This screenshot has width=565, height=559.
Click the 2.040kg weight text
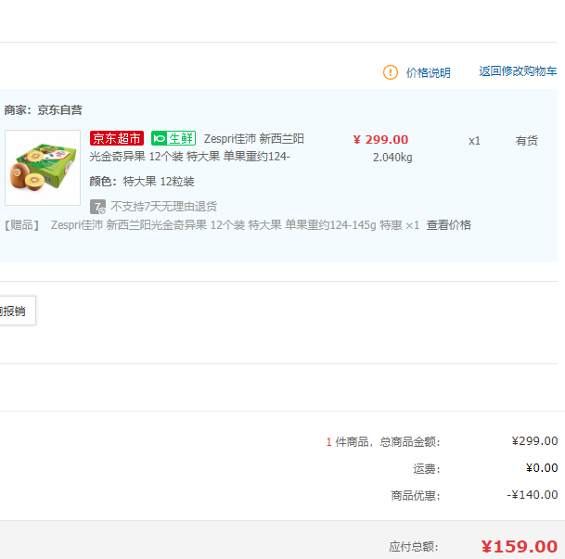pos(392,158)
